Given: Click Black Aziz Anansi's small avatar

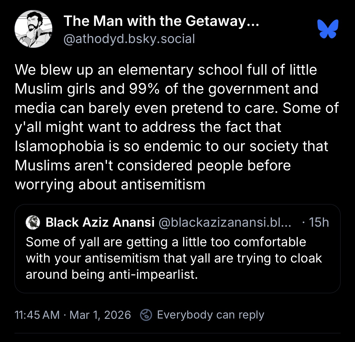Looking at the screenshot, I should [33, 222].
